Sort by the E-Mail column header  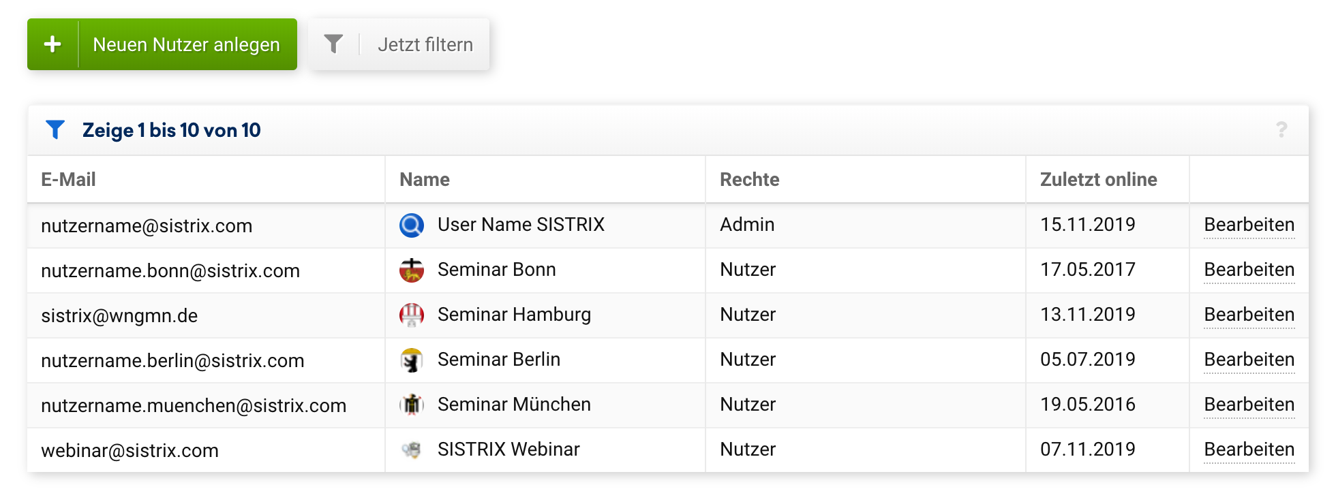pyautogui.click(x=68, y=180)
